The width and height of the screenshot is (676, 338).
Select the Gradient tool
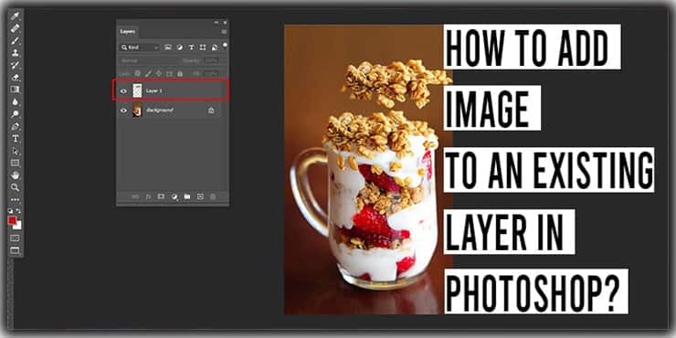coord(16,90)
